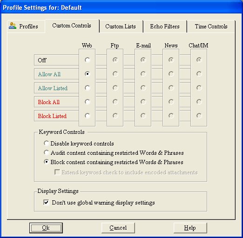Select Block Listed radio for Web
Image resolution: width=243 pixels, height=238 pixels.
point(87,116)
